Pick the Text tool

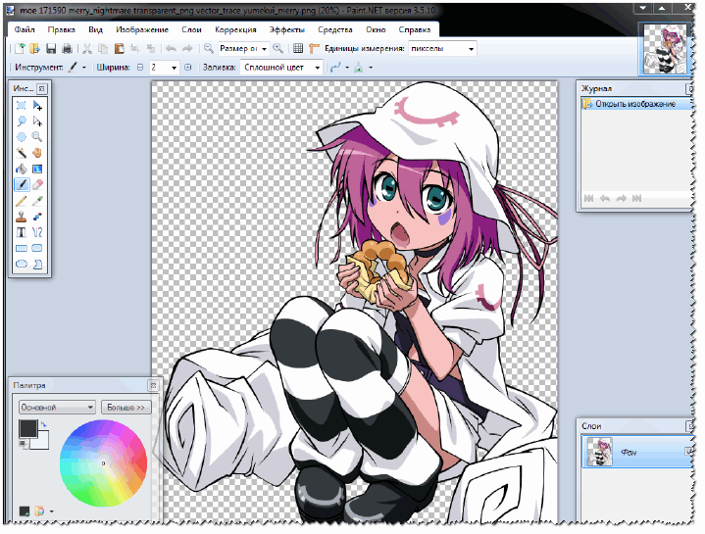pyautogui.click(x=22, y=232)
